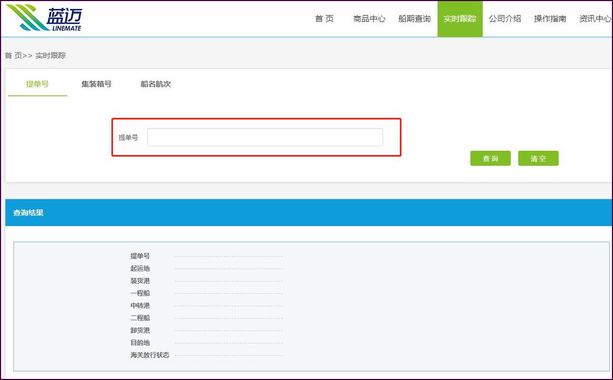Switch to the 船名航次 tab
Viewport: 613px width, 380px height.
tap(156, 84)
